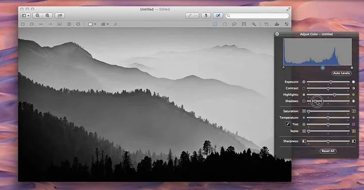Zoom out with the minus magnifier
Screen dimensions: 364x190
point(37,16)
